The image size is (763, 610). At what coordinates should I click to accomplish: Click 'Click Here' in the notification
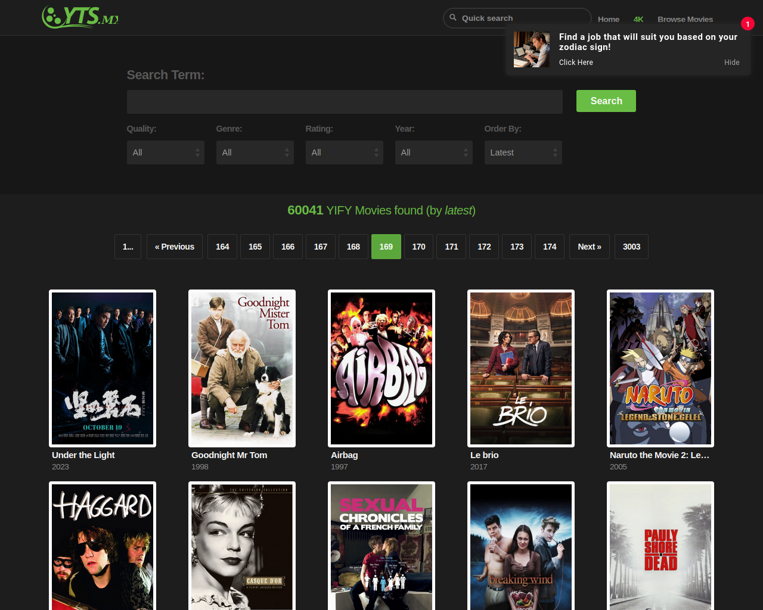[576, 63]
